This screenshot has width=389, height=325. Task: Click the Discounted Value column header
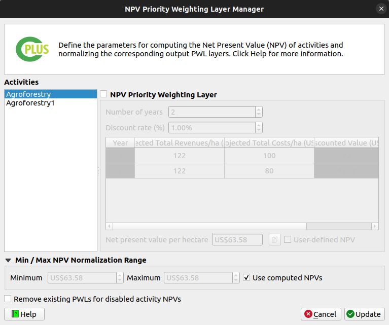pos(346,142)
